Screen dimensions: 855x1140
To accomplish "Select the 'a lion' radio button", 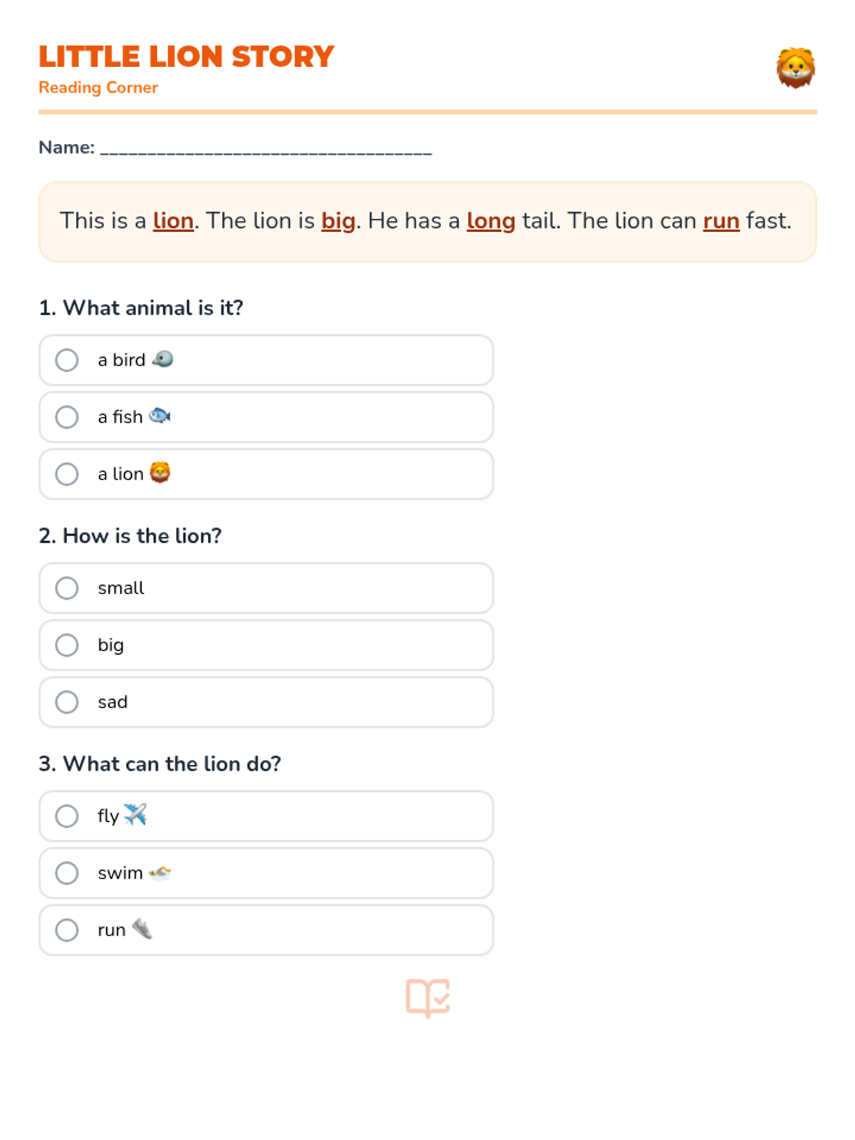I will click(x=67, y=474).
